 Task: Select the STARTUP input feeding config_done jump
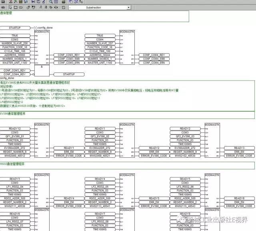(15, 28)
